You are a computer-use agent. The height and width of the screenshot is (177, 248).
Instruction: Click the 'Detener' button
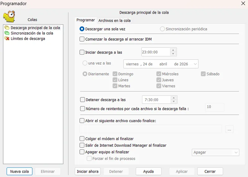(116, 171)
